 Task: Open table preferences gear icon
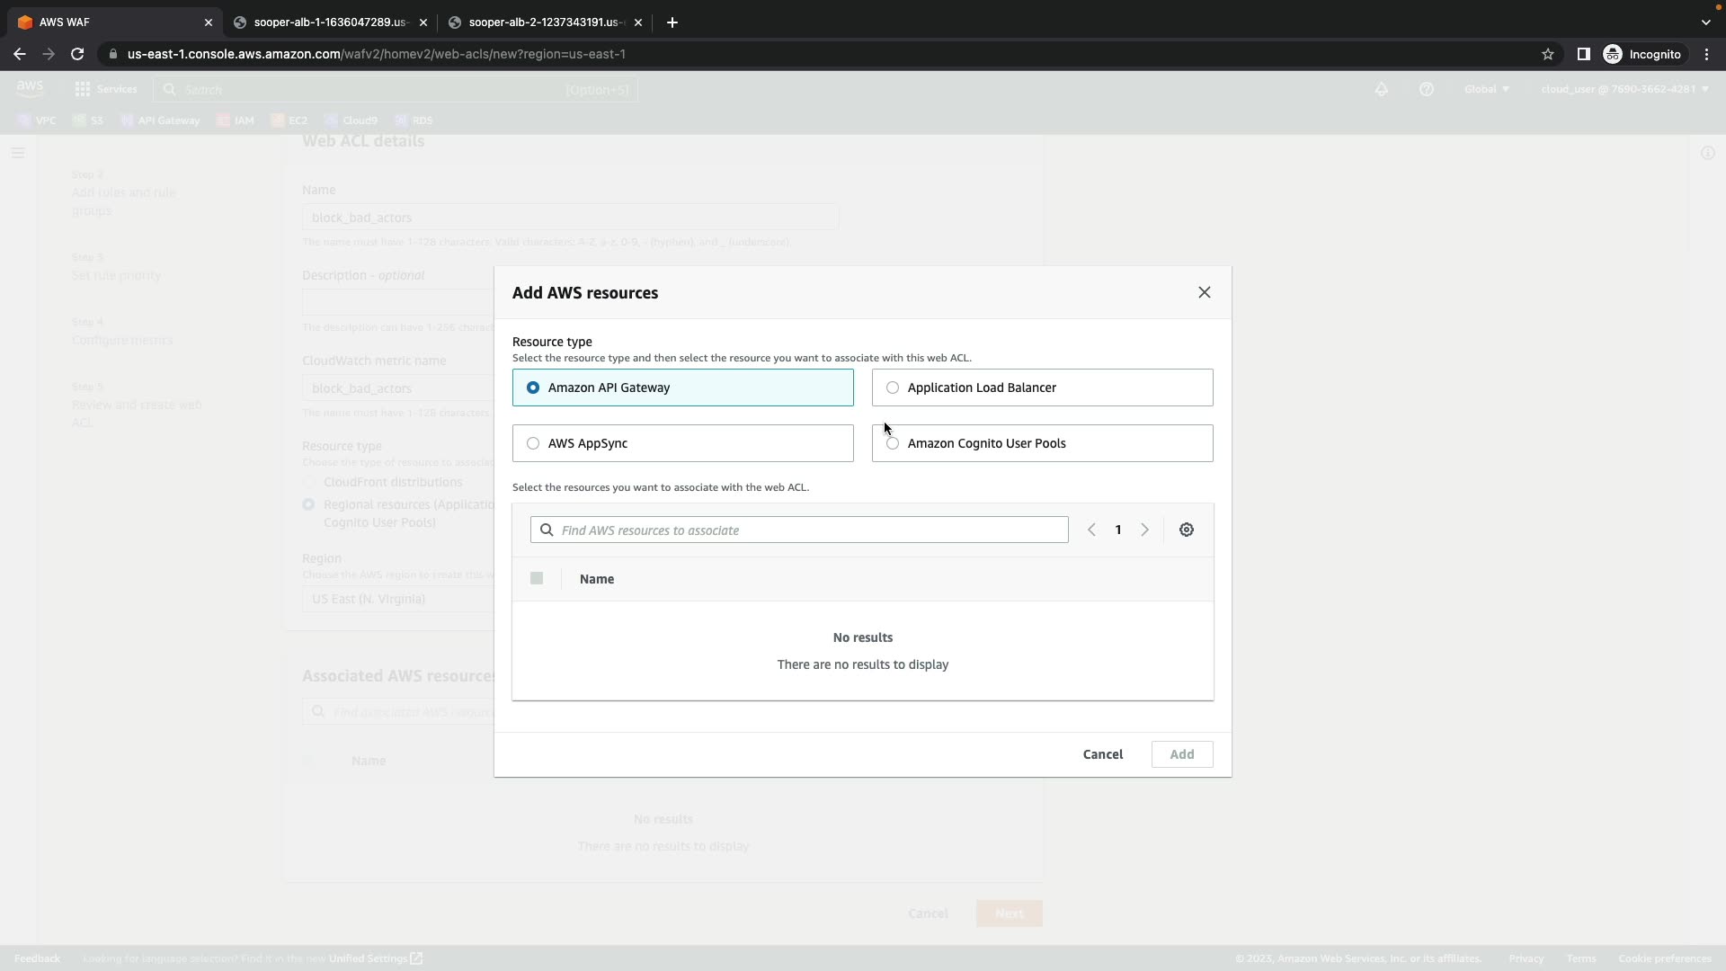(x=1187, y=530)
